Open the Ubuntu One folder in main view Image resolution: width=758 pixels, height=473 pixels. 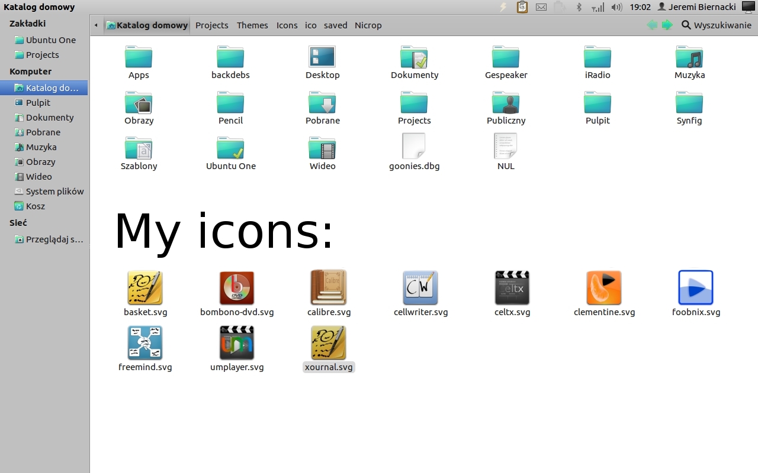click(230, 148)
